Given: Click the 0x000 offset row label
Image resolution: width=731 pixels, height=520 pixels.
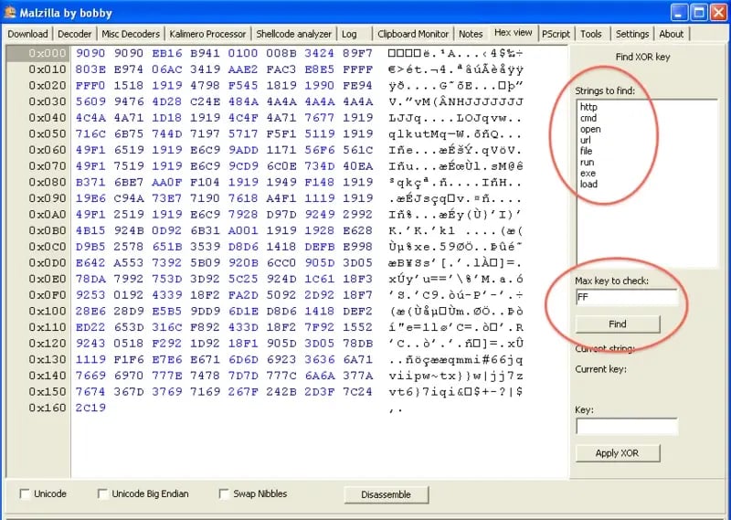Looking at the screenshot, I should click(x=47, y=53).
